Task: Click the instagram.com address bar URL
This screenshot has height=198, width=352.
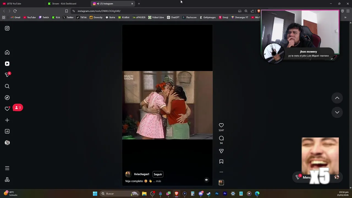Action: pyautogui.click(x=99, y=11)
